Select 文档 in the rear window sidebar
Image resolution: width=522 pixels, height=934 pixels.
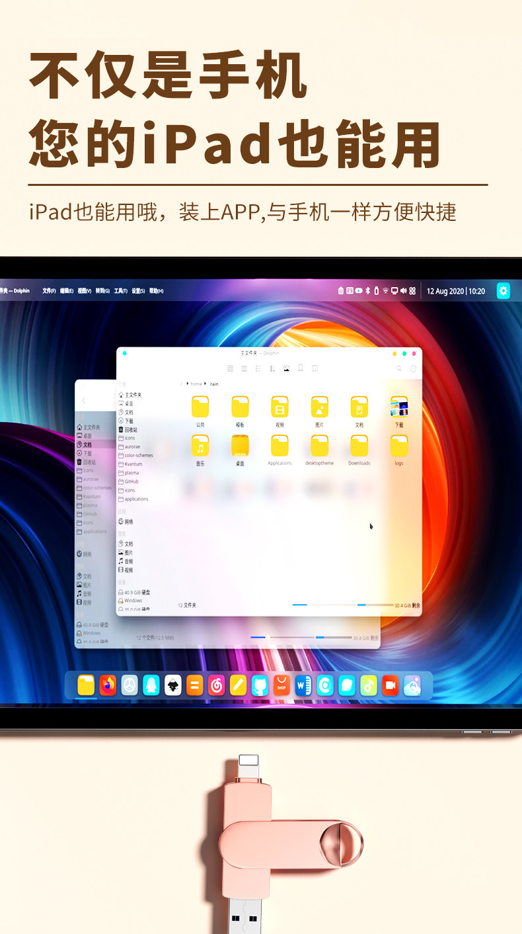pyautogui.click(x=84, y=445)
